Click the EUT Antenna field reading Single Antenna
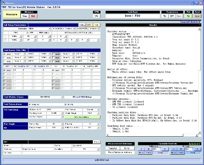The height and width of the screenshot is (165, 204). click(x=37, y=149)
